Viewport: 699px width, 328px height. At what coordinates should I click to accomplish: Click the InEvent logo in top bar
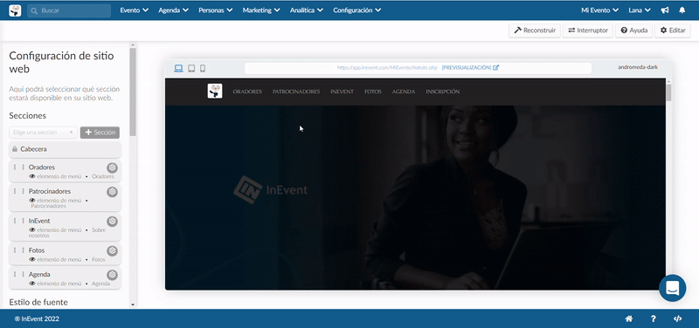(15, 10)
